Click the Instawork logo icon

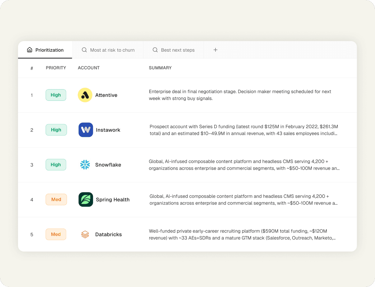click(86, 130)
